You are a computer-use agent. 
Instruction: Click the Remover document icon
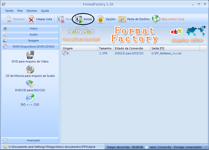(8, 19)
